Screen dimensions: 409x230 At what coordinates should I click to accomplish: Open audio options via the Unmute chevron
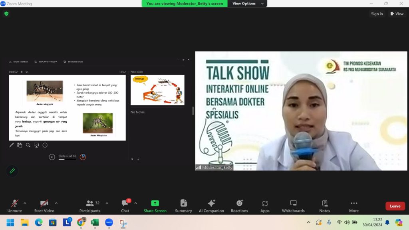(24, 202)
